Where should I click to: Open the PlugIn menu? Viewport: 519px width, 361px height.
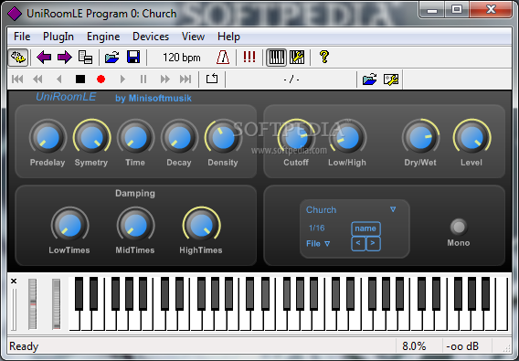coord(58,37)
